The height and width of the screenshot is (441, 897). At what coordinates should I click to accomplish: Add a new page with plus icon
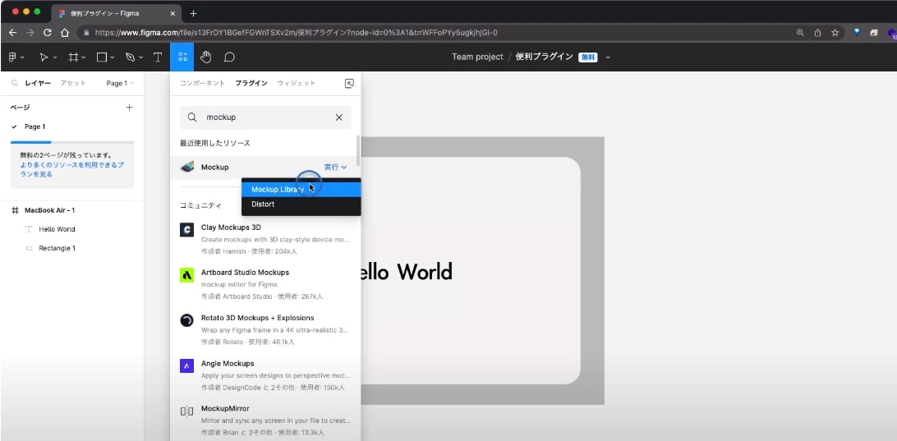pyautogui.click(x=129, y=107)
